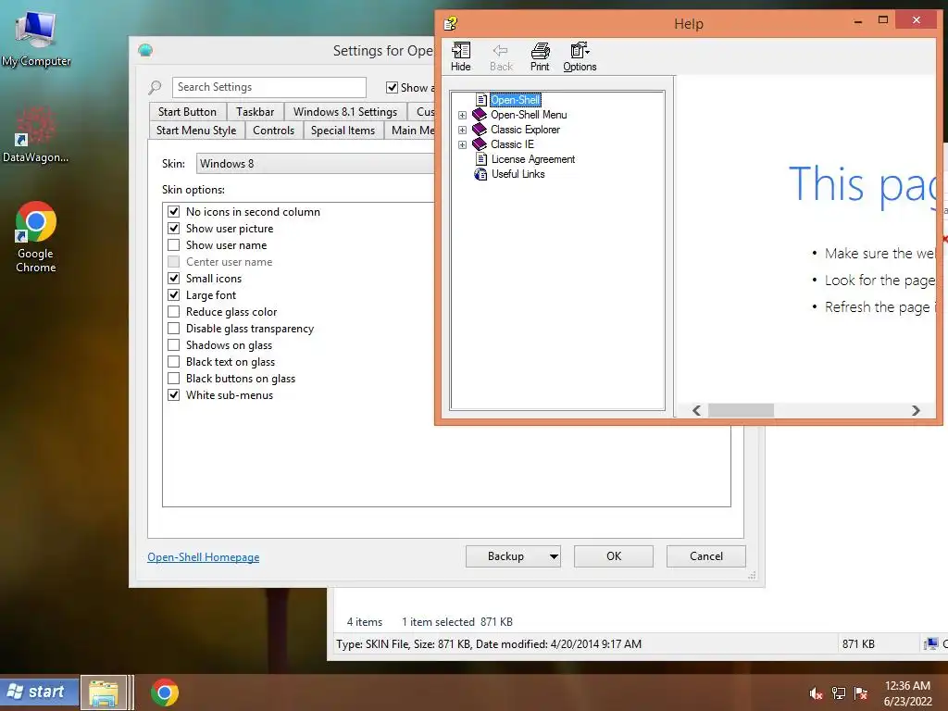Open the Windows 8.1 Settings tab
The height and width of the screenshot is (711, 948).
tap(345, 112)
